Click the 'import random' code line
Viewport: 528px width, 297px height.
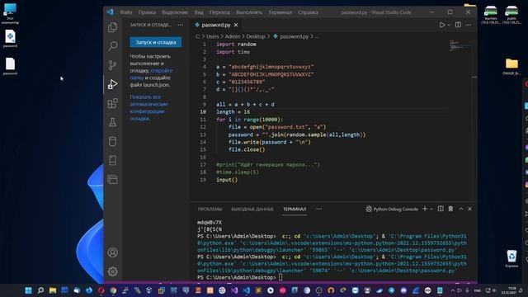[x=236, y=44]
